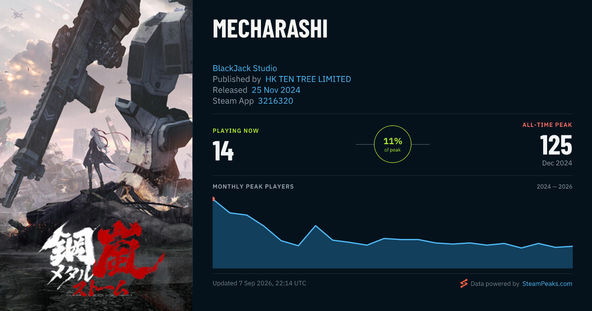Screen dimensions: 592x311
Task: Click the Playing Now count of 14
Action: pos(223,151)
